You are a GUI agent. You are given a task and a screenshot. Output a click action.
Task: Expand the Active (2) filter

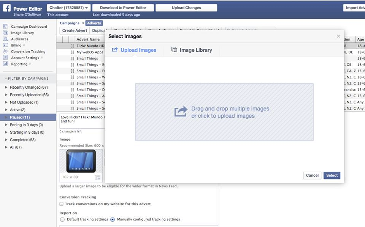pos(6,110)
